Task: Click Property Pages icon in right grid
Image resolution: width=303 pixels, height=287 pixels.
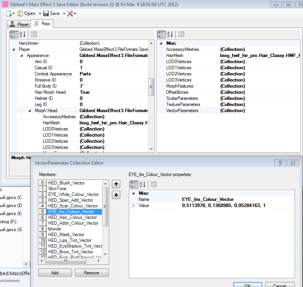Action: click(x=181, y=34)
